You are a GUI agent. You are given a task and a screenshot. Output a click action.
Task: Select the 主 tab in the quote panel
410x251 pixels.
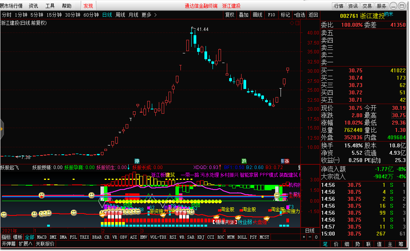(x=390, y=244)
